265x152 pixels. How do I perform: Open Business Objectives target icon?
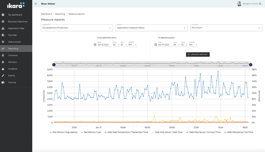(x=3, y=22)
